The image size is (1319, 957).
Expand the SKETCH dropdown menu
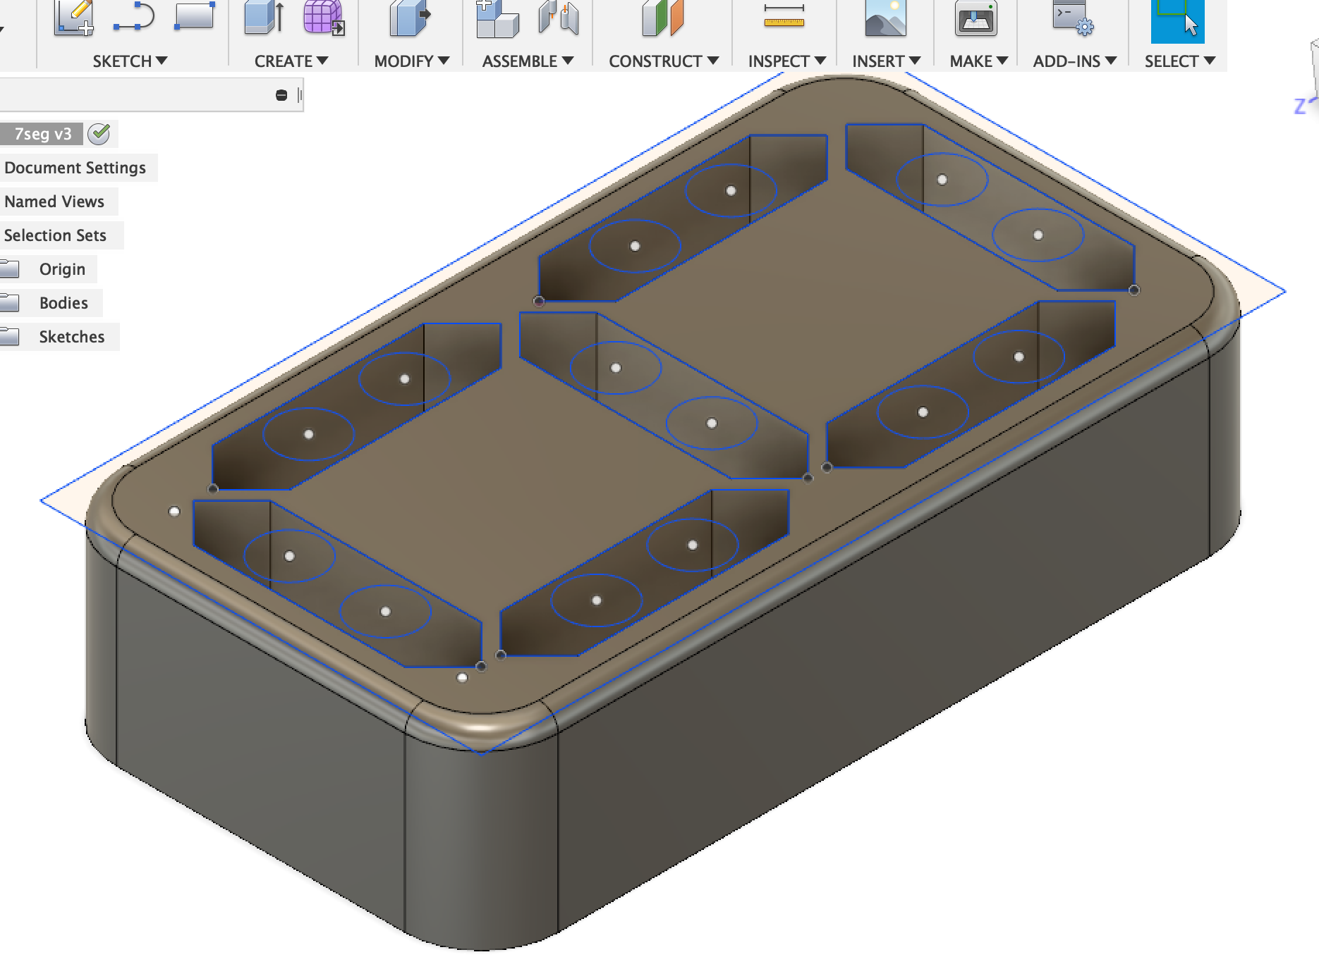coord(130,61)
